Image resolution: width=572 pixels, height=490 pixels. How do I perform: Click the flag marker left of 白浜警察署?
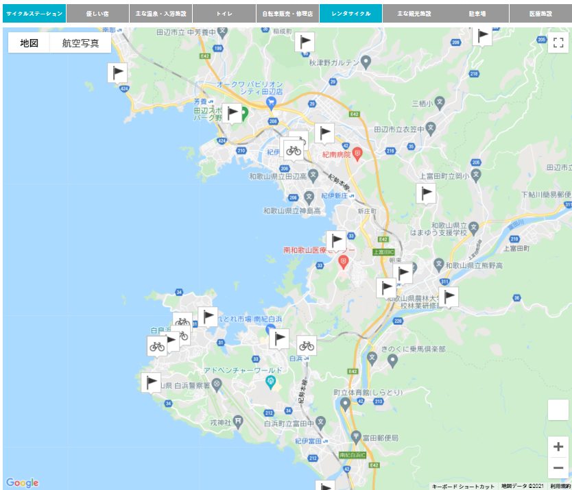pos(151,382)
